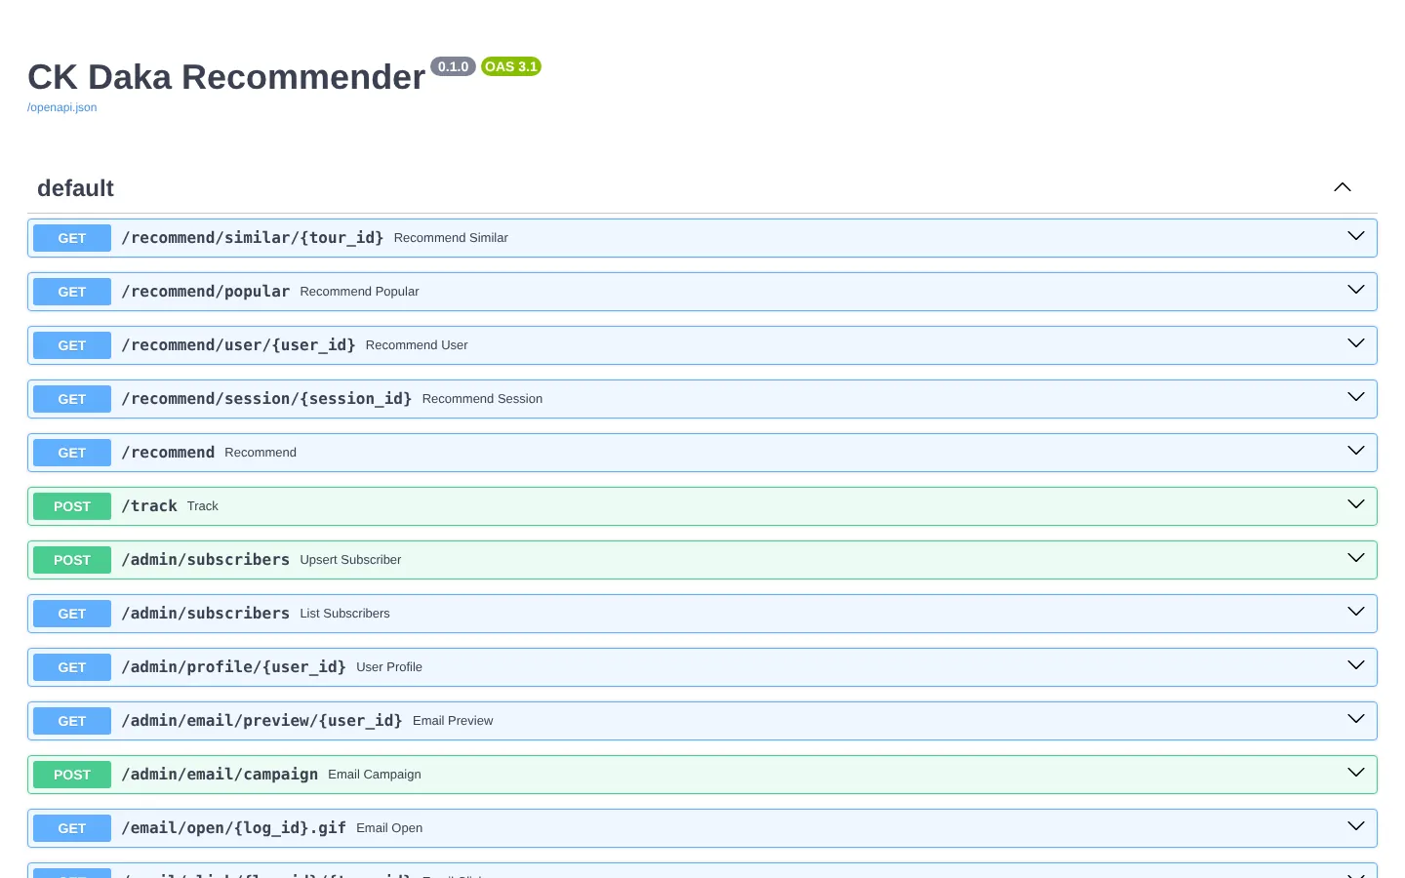Expand chevron for /recommend/session/{session_id}
Viewport: 1405px width, 878px height.
1356,397
